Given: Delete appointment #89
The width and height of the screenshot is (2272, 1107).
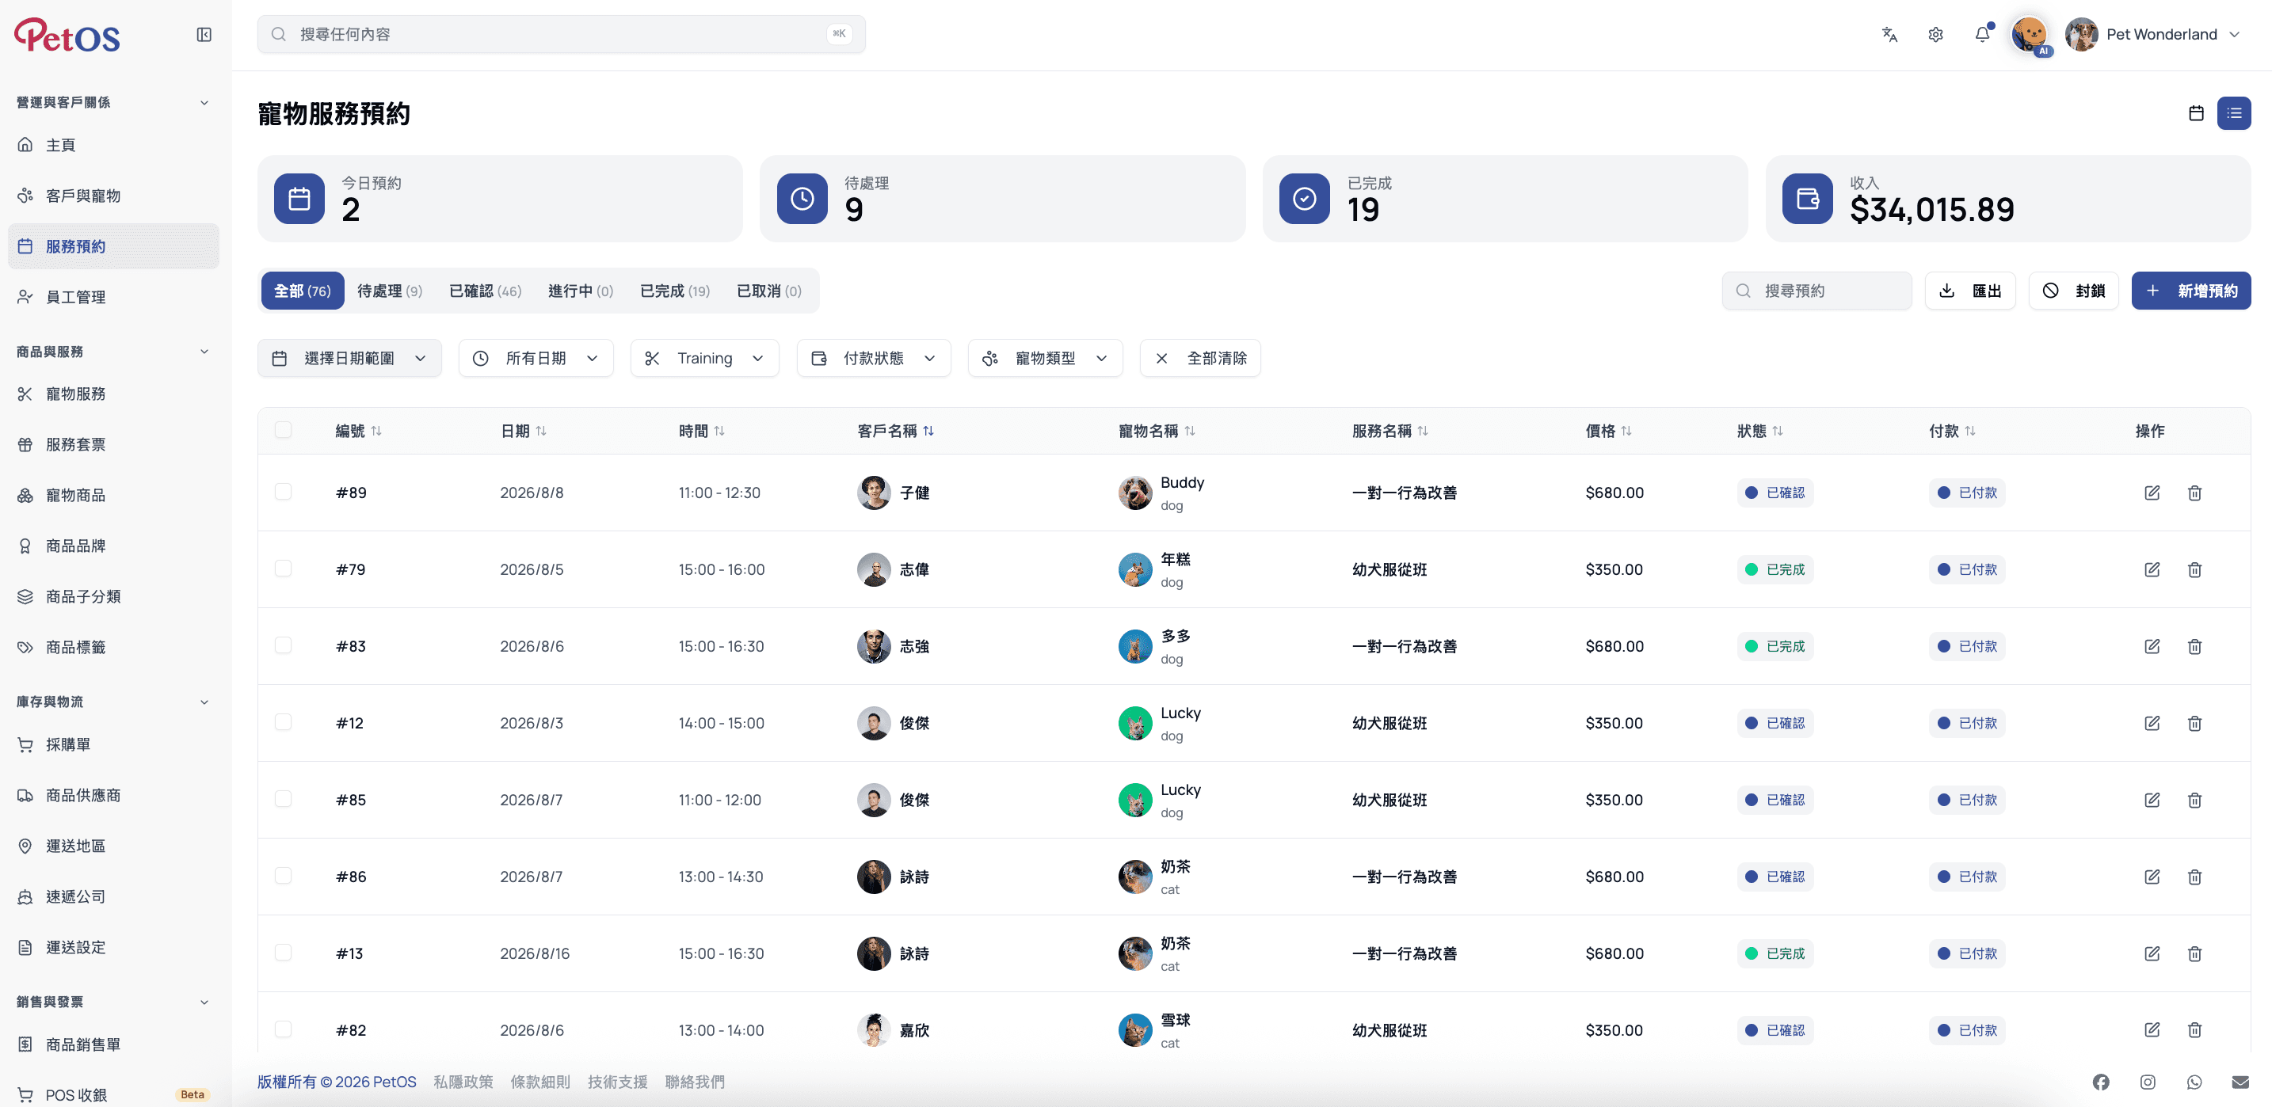Looking at the screenshot, I should coord(2194,493).
